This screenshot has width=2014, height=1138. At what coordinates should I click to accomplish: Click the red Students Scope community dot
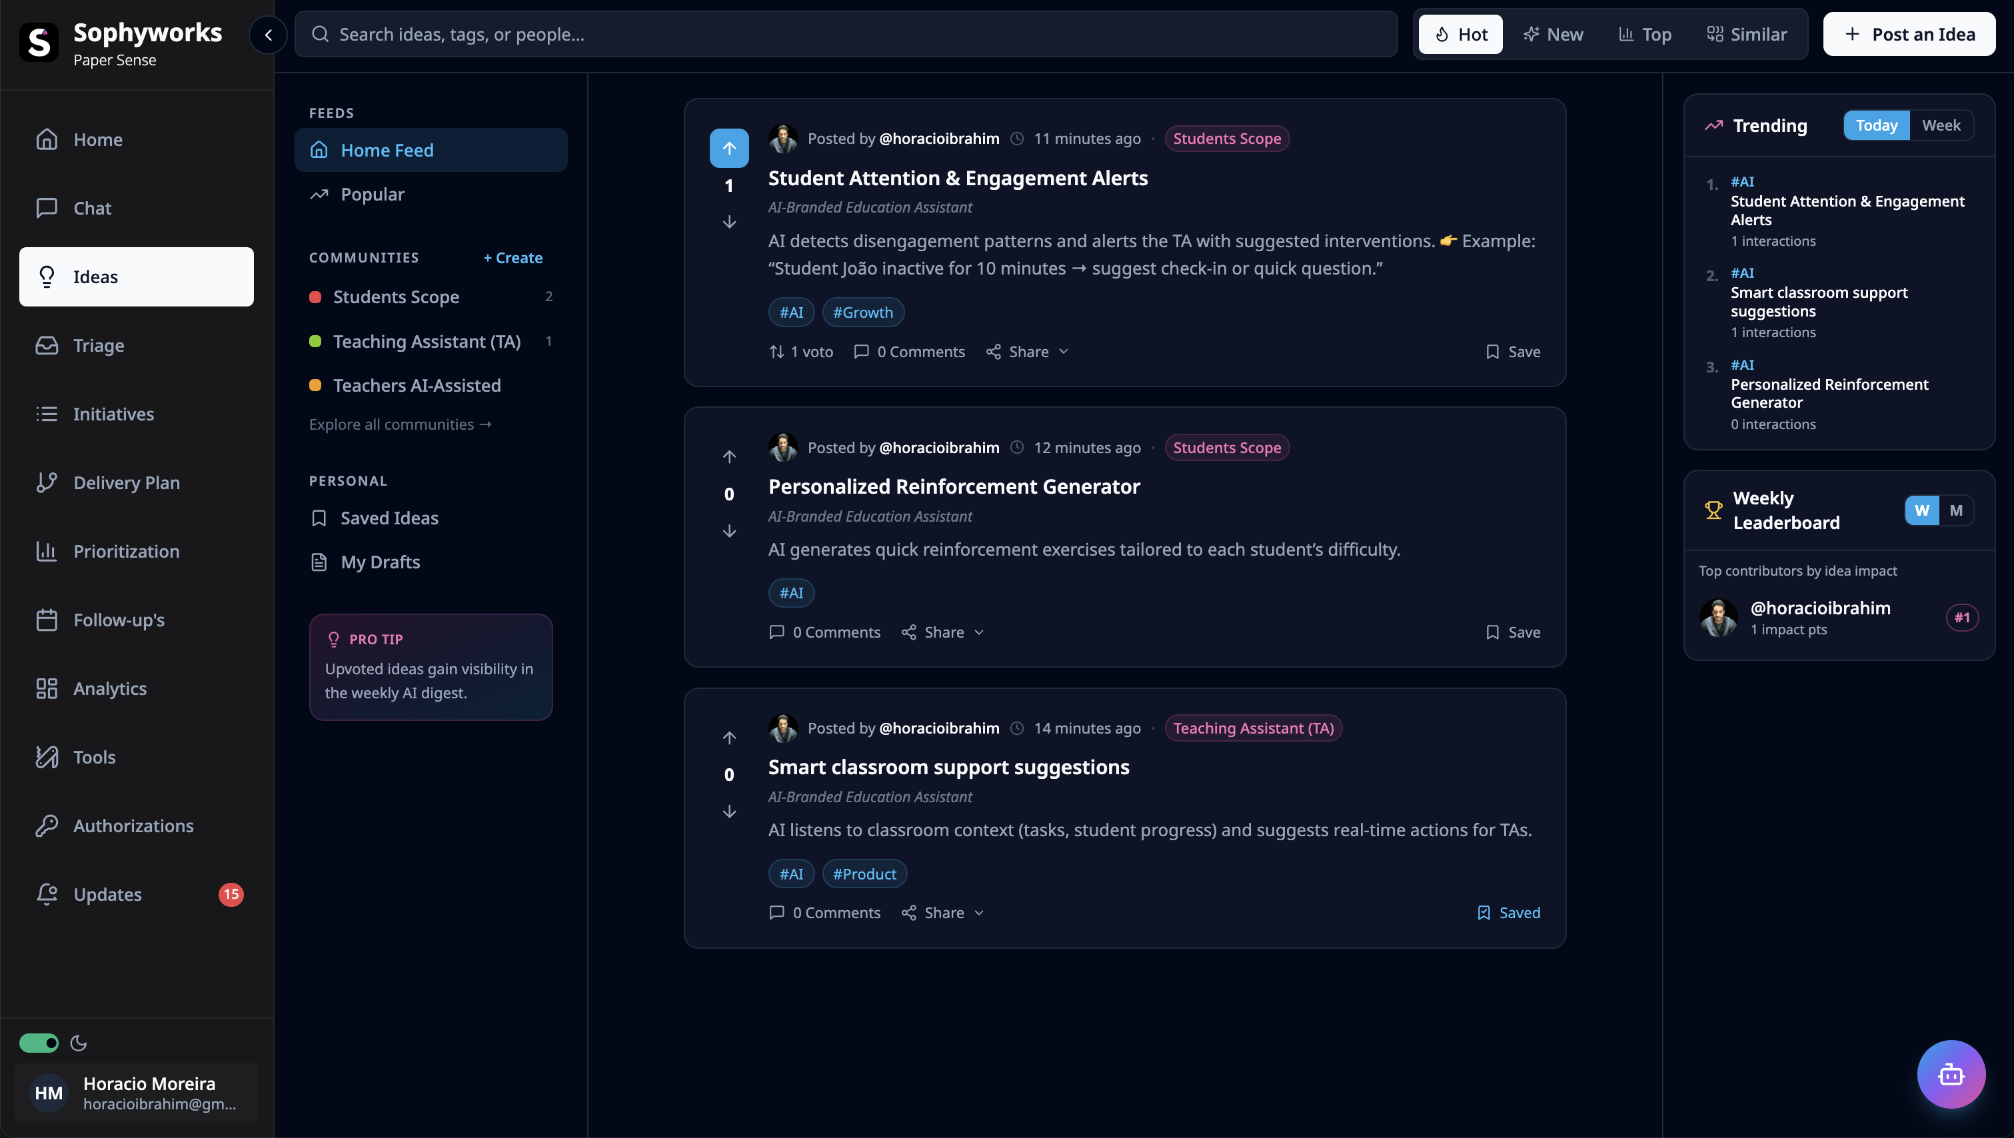coord(315,297)
